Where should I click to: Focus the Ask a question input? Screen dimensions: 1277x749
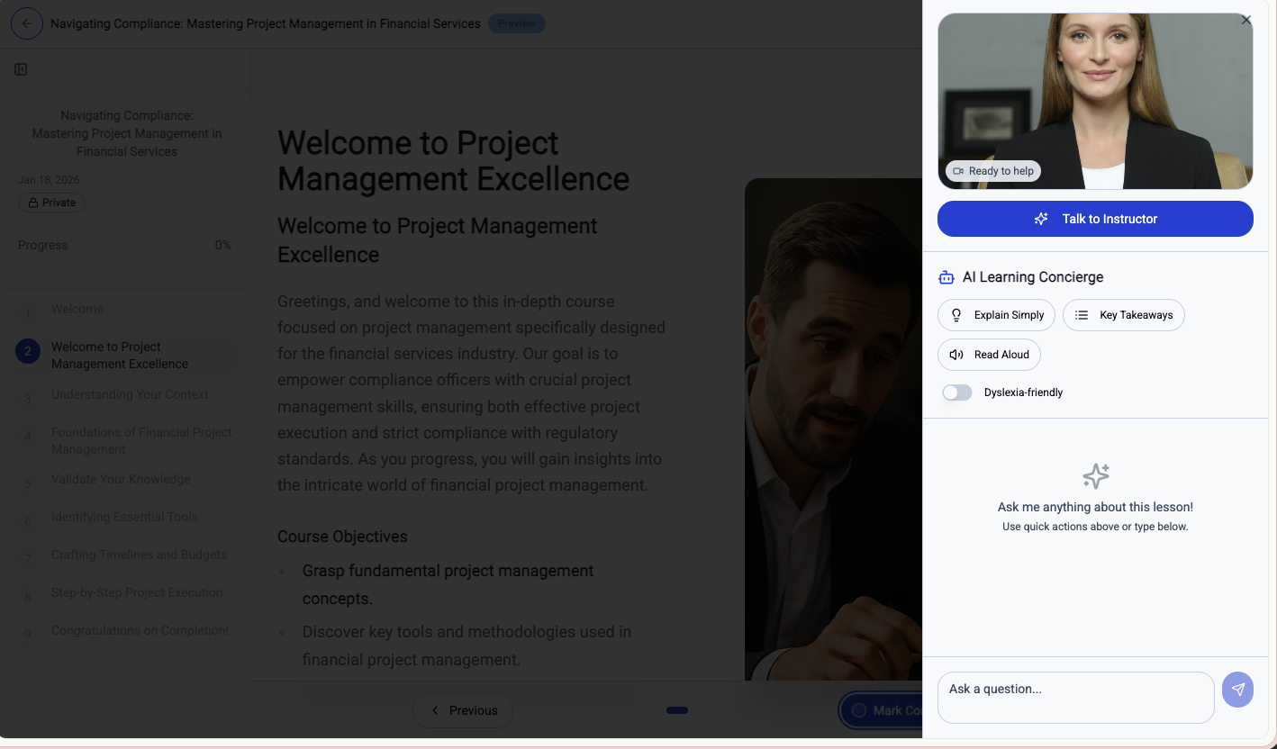[1076, 698]
